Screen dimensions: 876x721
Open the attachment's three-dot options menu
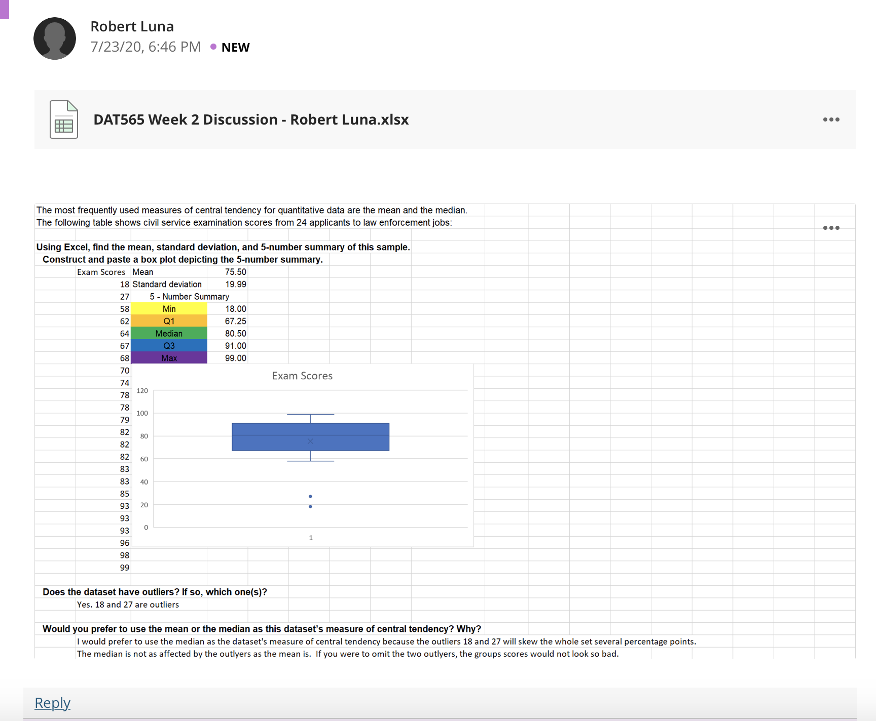[x=831, y=119]
